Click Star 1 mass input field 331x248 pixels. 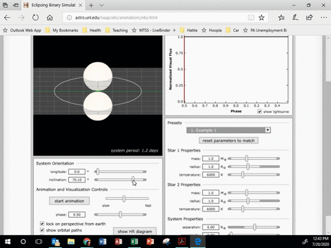pyautogui.click(x=210, y=158)
